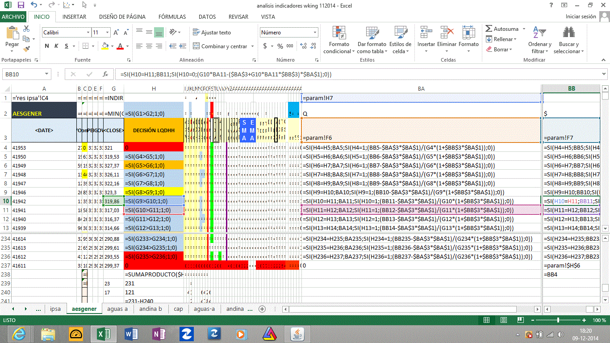The height and width of the screenshot is (343, 610).
Task: Click the Insertar celdas icon
Action: pyautogui.click(x=426, y=33)
